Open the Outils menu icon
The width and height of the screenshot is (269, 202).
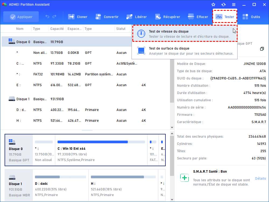(x=245, y=17)
